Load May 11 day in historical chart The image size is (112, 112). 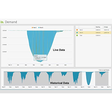[x=63, y=79]
